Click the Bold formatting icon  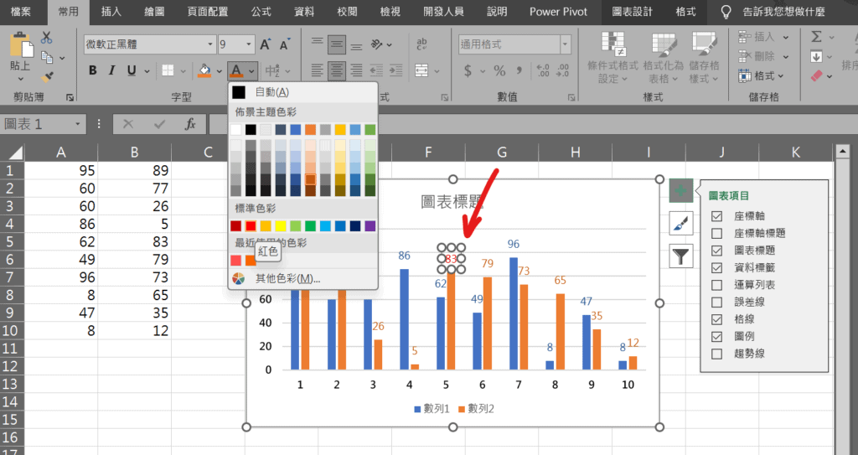click(x=93, y=70)
